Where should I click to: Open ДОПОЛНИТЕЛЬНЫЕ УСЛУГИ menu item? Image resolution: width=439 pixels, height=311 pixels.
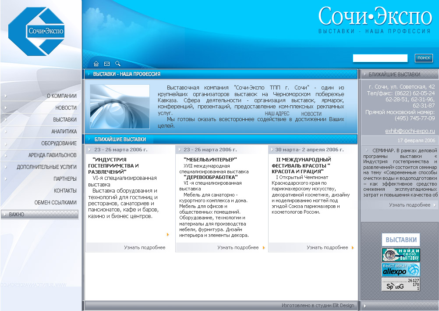click(x=46, y=167)
